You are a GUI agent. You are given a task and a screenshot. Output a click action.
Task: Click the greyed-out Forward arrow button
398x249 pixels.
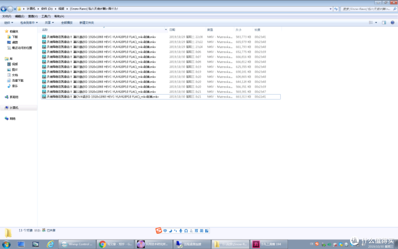pyautogui.click(x=10, y=9)
